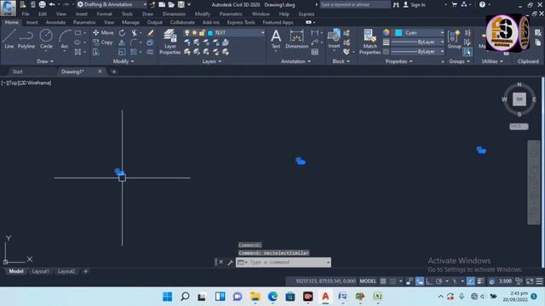Switch to the Layout1 tab
545x306 pixels.
point(41,271)
